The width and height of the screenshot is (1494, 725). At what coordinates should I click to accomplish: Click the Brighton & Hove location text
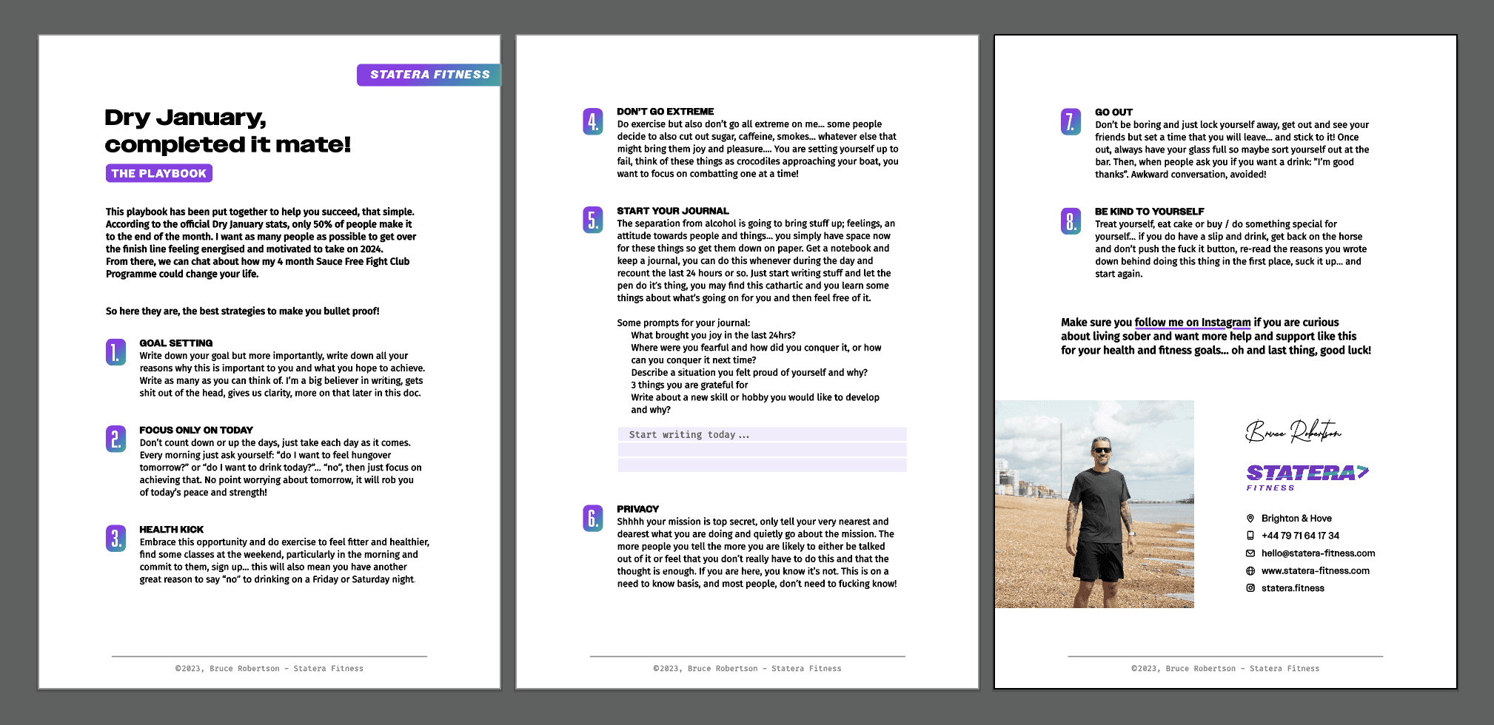pos(1296,519)
